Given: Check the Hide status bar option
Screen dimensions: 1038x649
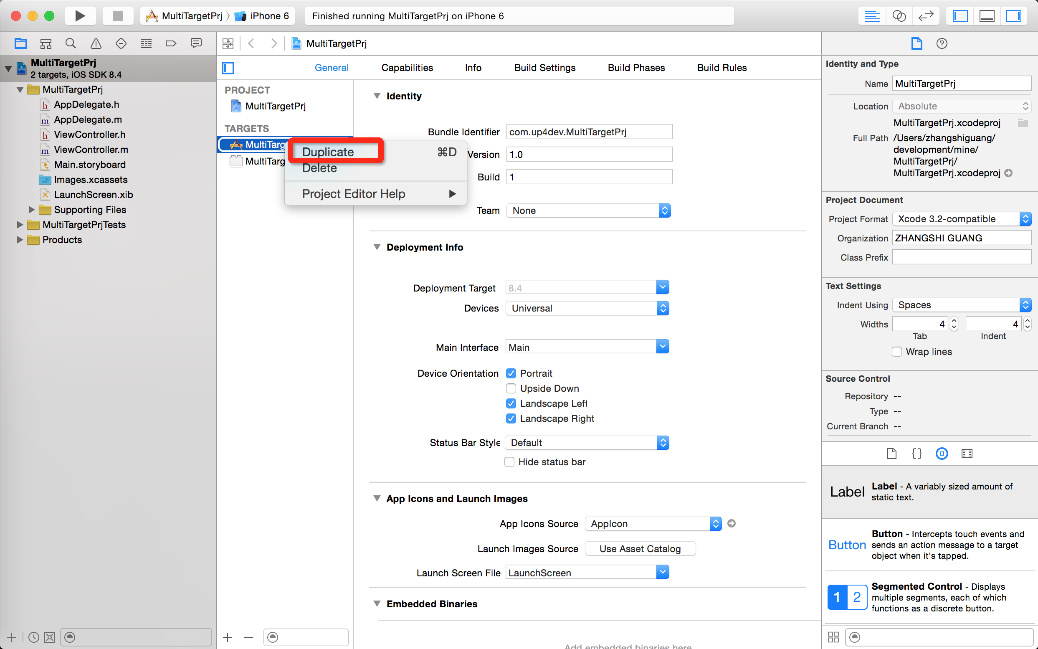Looking at the screenshot, I should coord(509,462).
